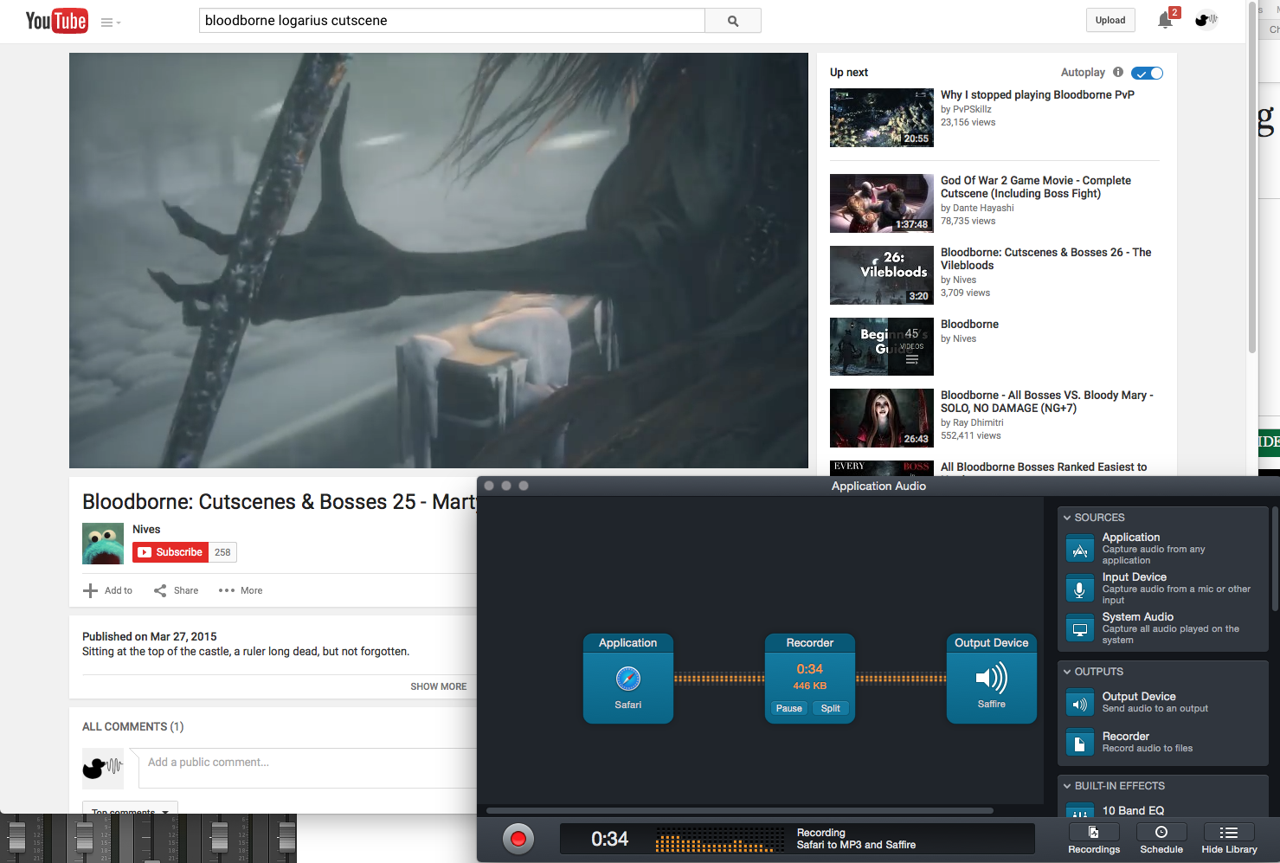Click the Share icon under the video
This screenshot has width=1280, height=863.
point(160,590)
